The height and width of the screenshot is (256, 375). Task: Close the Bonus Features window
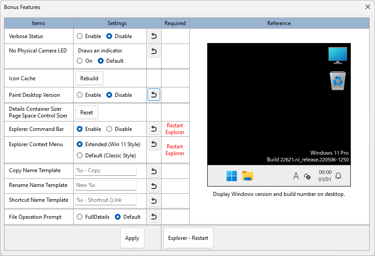pos(368,7)
